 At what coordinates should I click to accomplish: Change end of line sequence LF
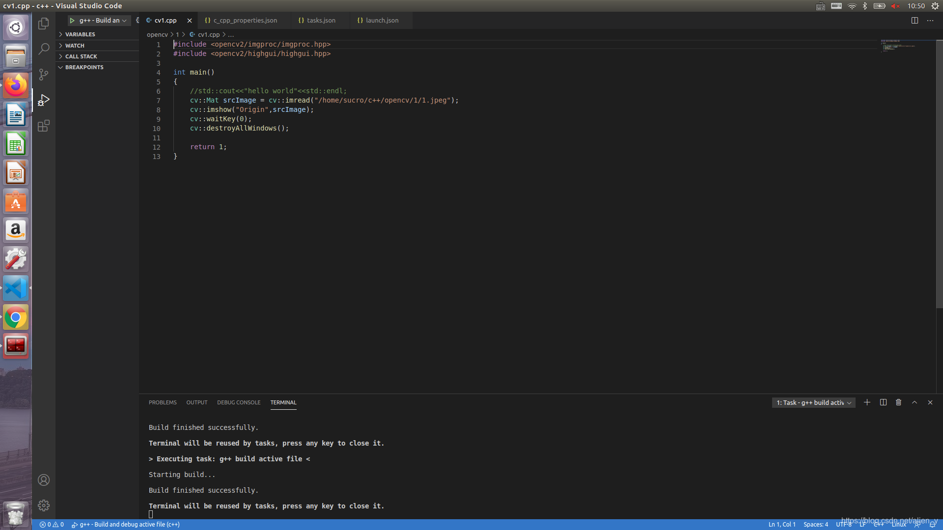[862, 525]
